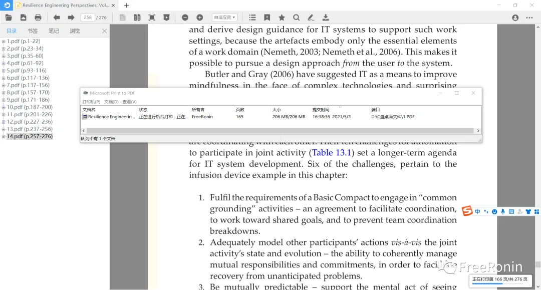Viewport: 541px width, 290px height.
Task: Select 14.pdf (p.257-276) outline entry
Action: (30, 136)
